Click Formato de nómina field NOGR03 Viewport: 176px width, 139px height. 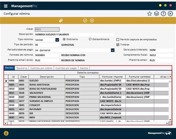[x=47, y=55]
